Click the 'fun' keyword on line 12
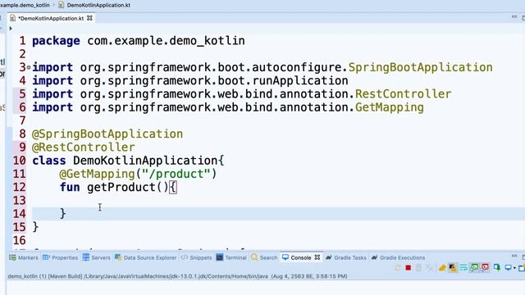The height and width of the screenshot is (295, 525). pyautogui.click(x=70, y=188)
